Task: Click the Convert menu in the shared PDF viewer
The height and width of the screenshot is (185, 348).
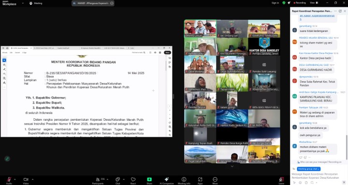Action: 17,53
